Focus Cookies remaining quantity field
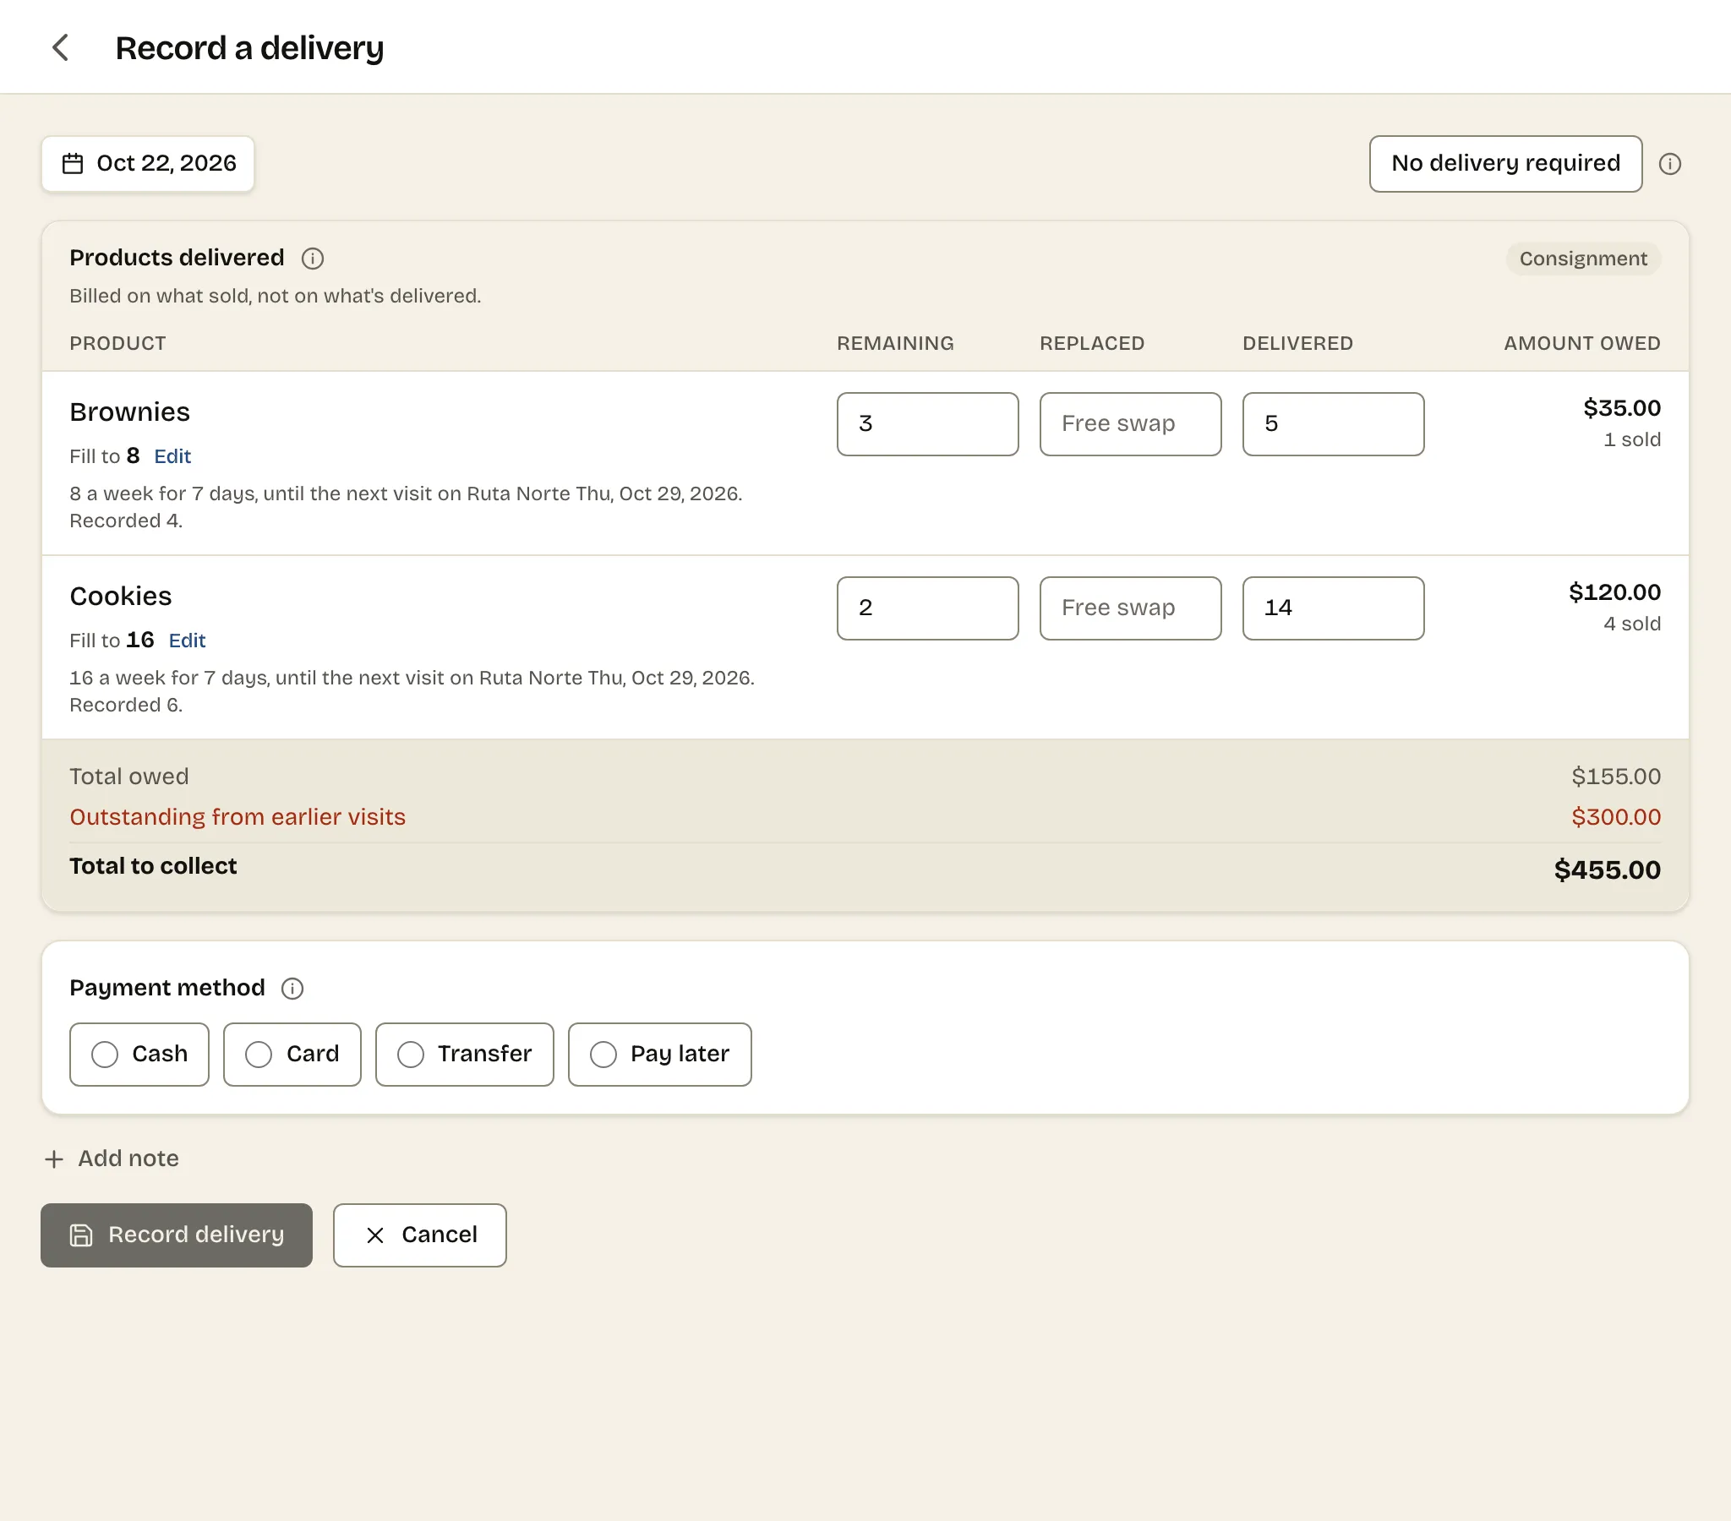The image size is (1731, 1521). [x=927, y=608]
